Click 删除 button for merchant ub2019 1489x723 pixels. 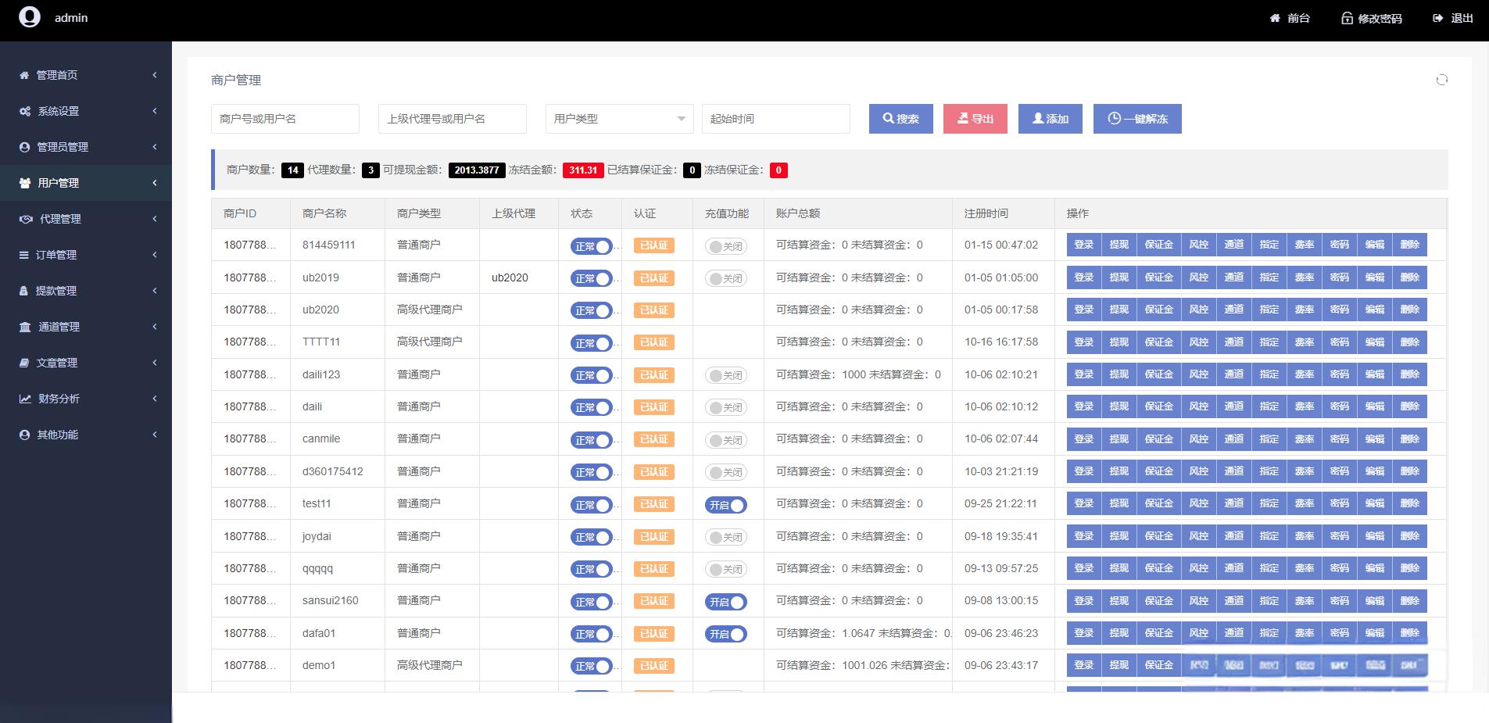pyautogui.click(x=1410, y=277)
